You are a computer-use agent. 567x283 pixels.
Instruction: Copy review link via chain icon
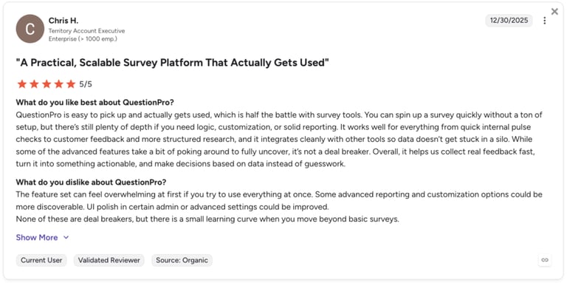[x=545, y=260]
